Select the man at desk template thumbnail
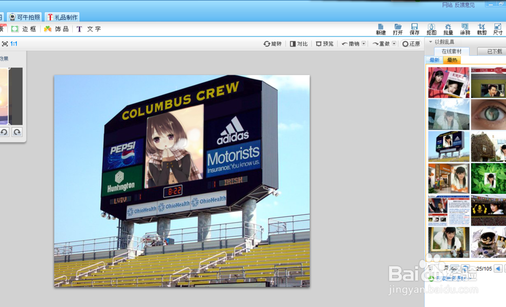Viewport: 506px width, 307px height. (x=489, y=82)
